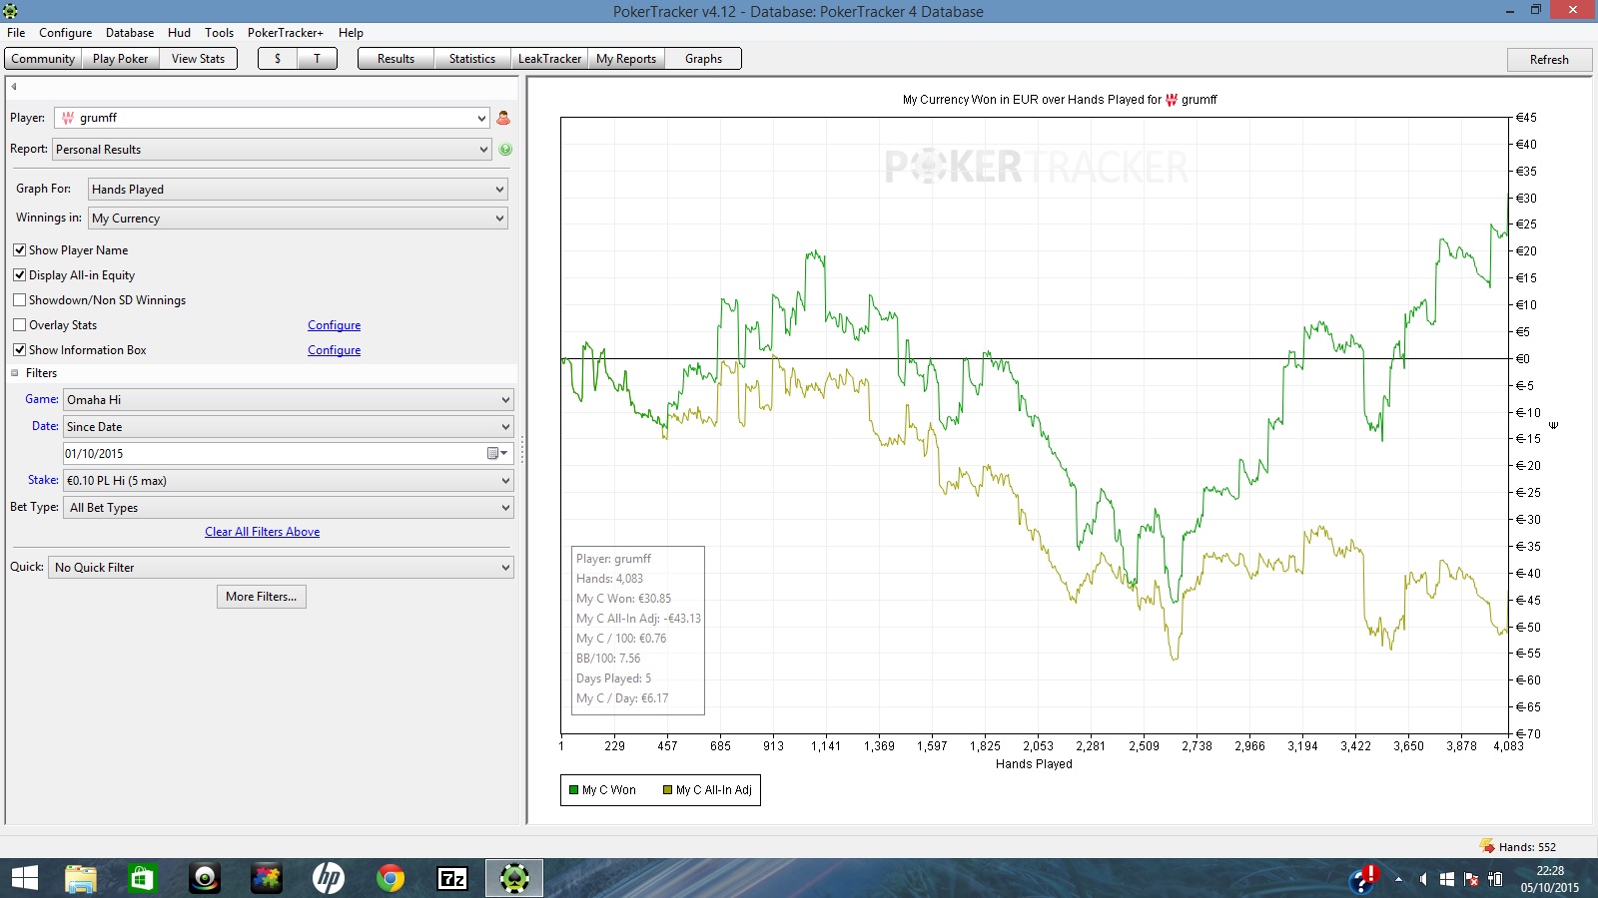
Task: Collapse the left panel arrow
Action: click(14, 87)
